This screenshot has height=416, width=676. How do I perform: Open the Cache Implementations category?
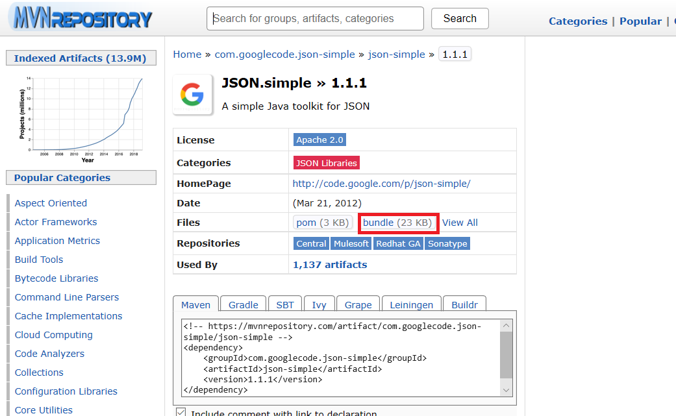[69, 316]
